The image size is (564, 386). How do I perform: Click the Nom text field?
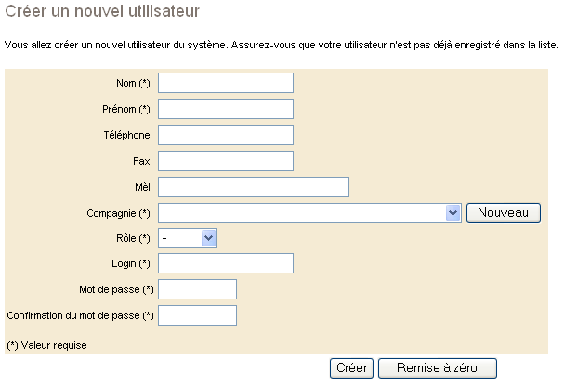coord(226,83)
